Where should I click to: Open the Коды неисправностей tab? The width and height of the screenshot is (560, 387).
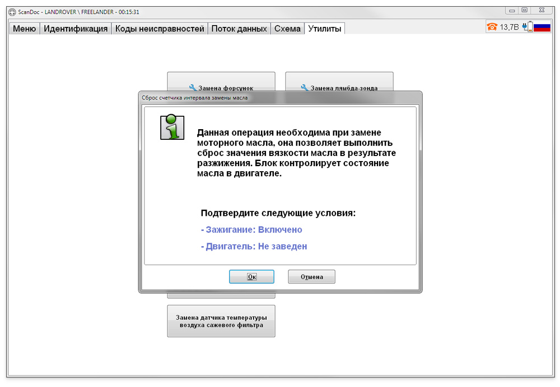click(160, 29)
